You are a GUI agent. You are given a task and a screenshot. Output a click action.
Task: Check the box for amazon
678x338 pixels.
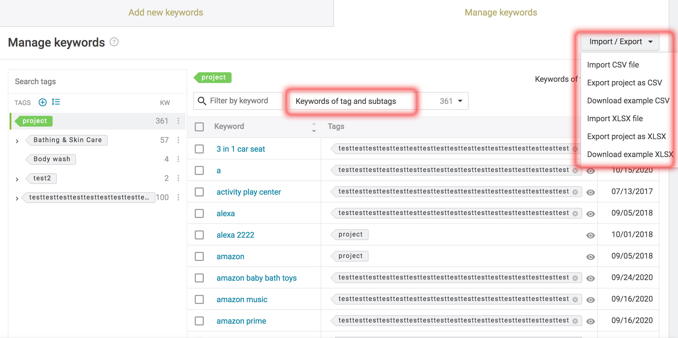[x=199, y=256]
